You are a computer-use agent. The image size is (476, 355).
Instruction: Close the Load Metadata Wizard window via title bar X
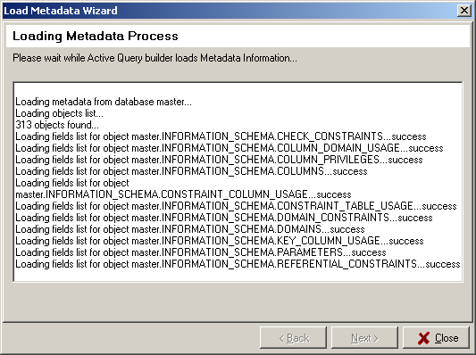(463, 11)
